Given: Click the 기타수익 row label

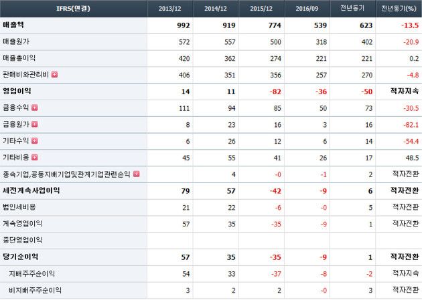Looking at the screenshot, I should 15,140.
